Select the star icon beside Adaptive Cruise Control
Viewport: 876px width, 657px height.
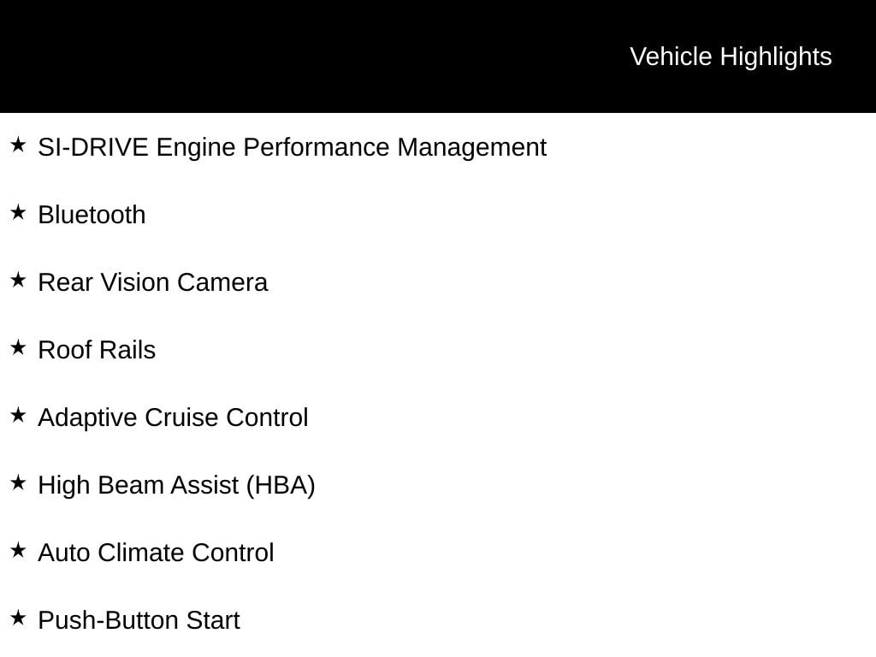tap(18, 416)
